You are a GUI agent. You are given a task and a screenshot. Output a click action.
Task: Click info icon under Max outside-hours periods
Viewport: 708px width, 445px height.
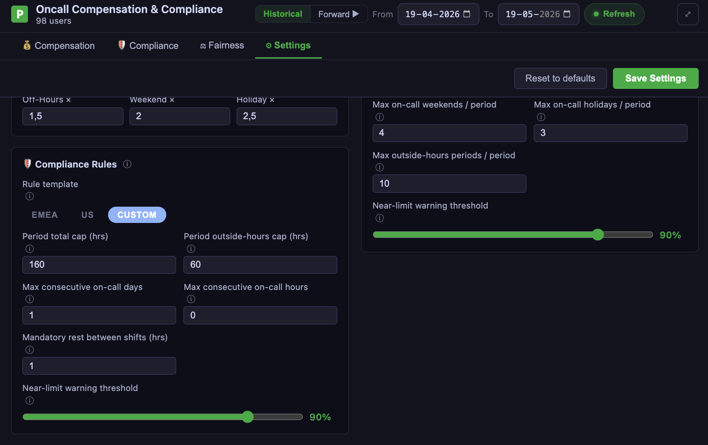coord(380,168)
